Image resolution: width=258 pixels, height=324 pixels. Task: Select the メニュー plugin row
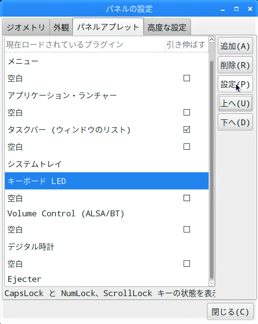(106, 61)
